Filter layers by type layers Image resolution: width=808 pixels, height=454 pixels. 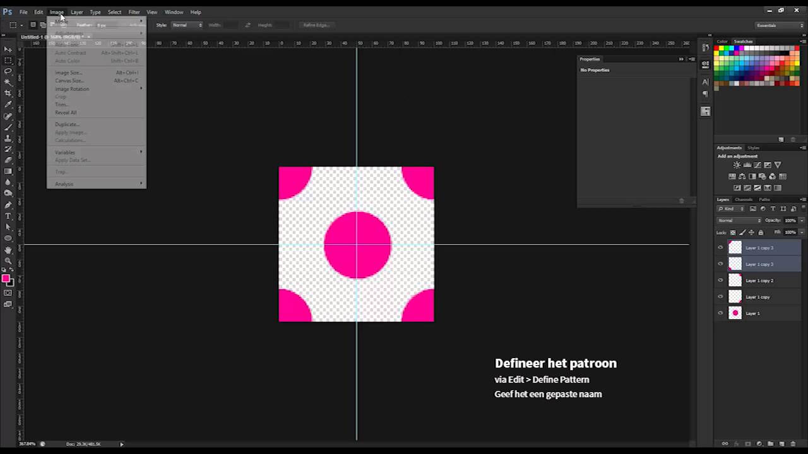[x=773, y=209]
